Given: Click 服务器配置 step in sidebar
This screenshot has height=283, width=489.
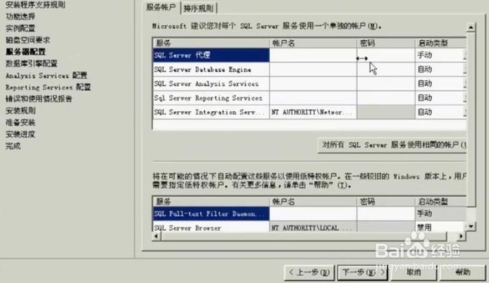Looking at the screenshot, I should point(26,51).
